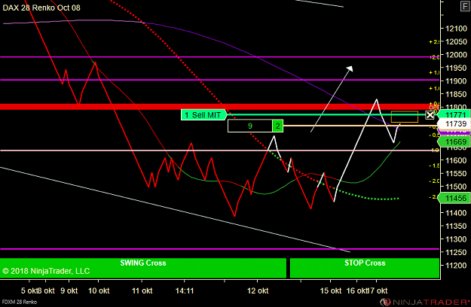Click the DAX 28 Renko Oct 08 title
This screenshot has width=471, height=307.
(41, 8)
